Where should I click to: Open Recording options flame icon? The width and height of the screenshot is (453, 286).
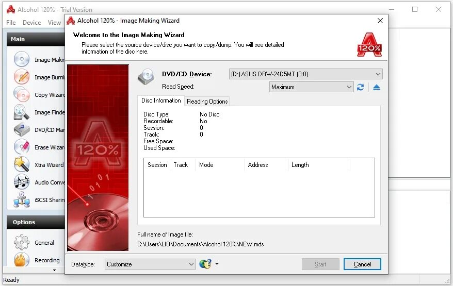tap(22, 260)
